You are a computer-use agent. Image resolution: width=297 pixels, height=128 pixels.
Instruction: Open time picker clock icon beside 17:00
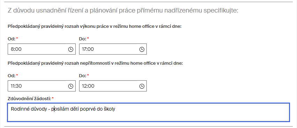point(142,49)
